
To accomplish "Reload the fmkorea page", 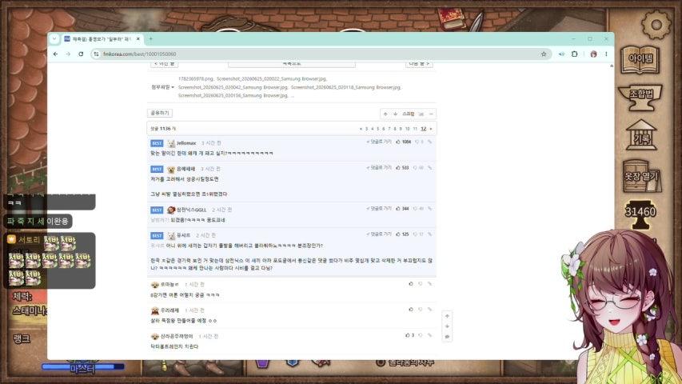I will (x=81, y=54).
